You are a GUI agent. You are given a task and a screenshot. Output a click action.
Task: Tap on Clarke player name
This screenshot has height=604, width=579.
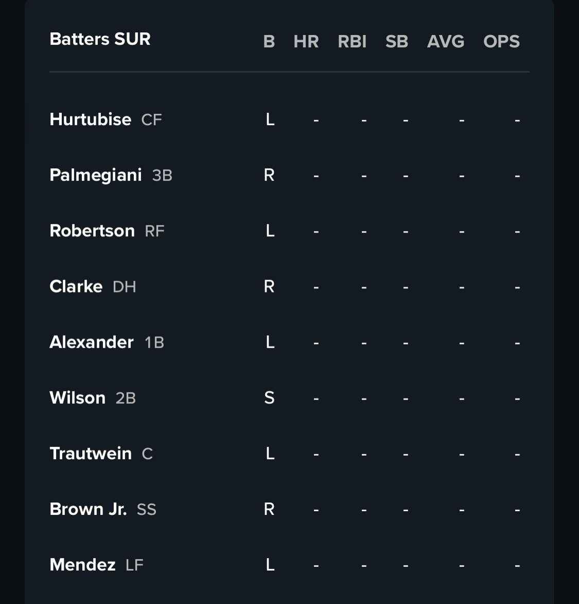click(x=76, y=286)
